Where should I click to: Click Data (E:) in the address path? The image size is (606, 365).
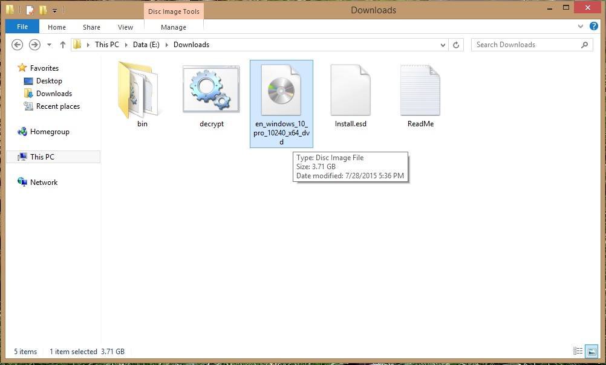(x=146, y=45)
